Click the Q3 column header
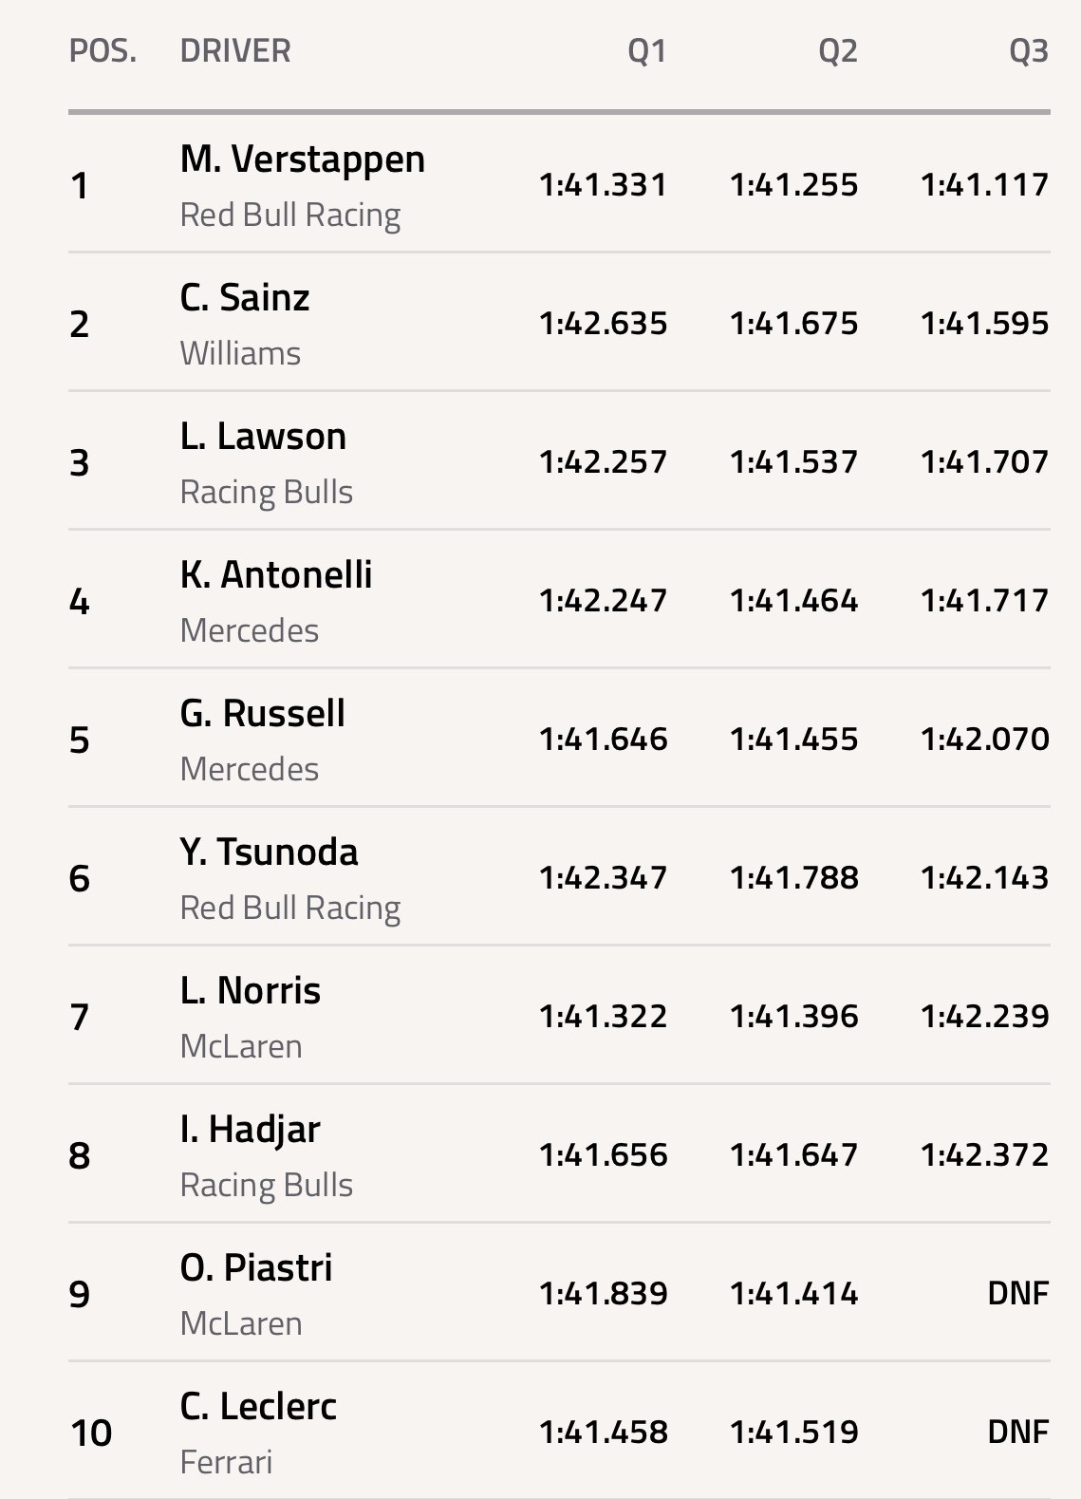This screenshot has height=1499, width=1081. (1029, 51)
